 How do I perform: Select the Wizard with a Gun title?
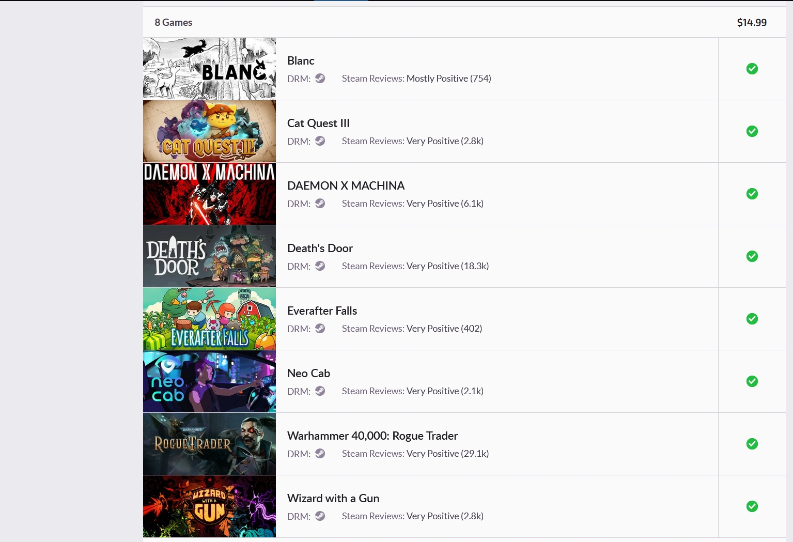tap(333, 499)
